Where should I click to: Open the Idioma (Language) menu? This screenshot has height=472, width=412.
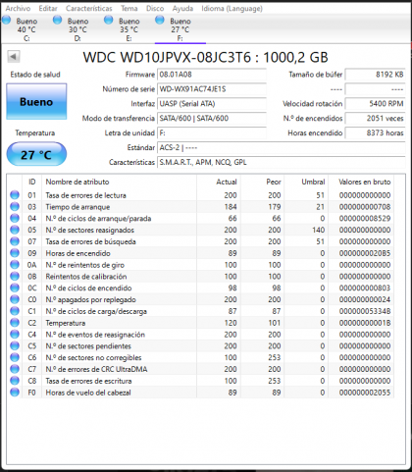pyautogui.click(x=232, y=8)
